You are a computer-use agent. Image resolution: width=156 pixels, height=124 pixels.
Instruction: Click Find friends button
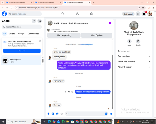[x=128, y=14]
